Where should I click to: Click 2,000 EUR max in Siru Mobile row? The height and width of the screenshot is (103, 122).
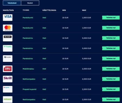click(87, 69)
